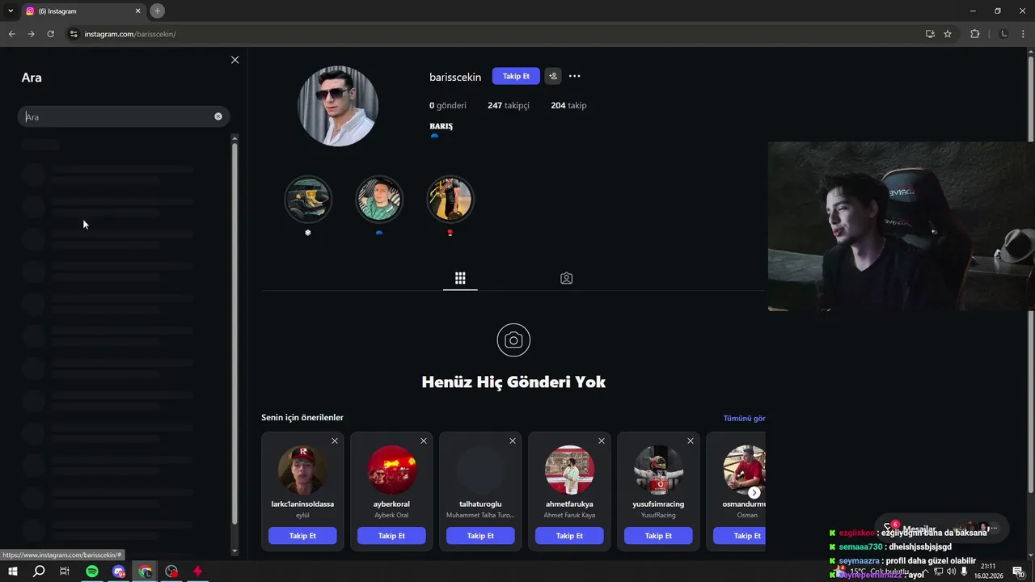Dismiss ahmetfarukya suggestion card
This screenshot has height=582, width=1035.
pyautogui.click(x=602, y=441)
